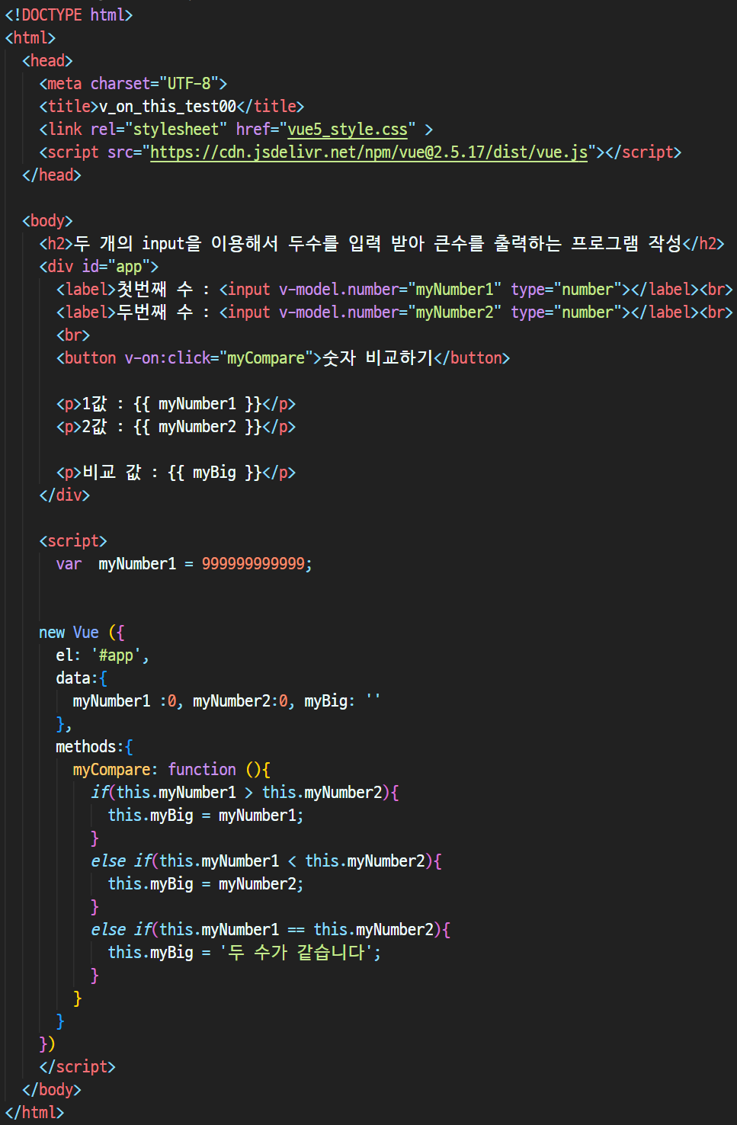Click the 'myNumber2' v-model attribute value
The width and height of the screenshot is (737, 1125).
(454, 312)
